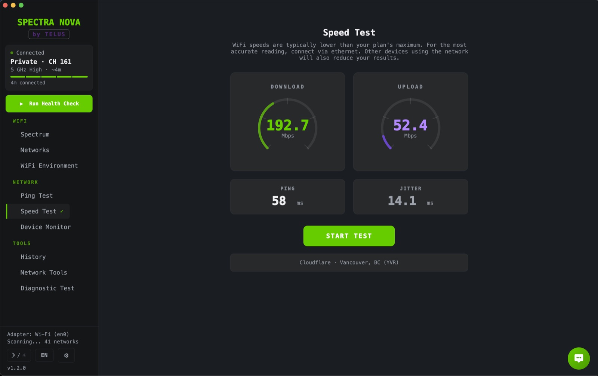Toggle dark/light theme moon-sun button
Viewport: 598px width, 376px height.
(19, 355)
